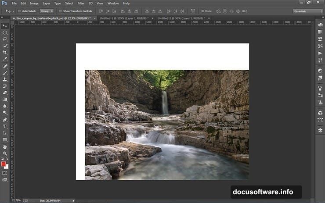Select the Brush tool

tap(5, 72)
